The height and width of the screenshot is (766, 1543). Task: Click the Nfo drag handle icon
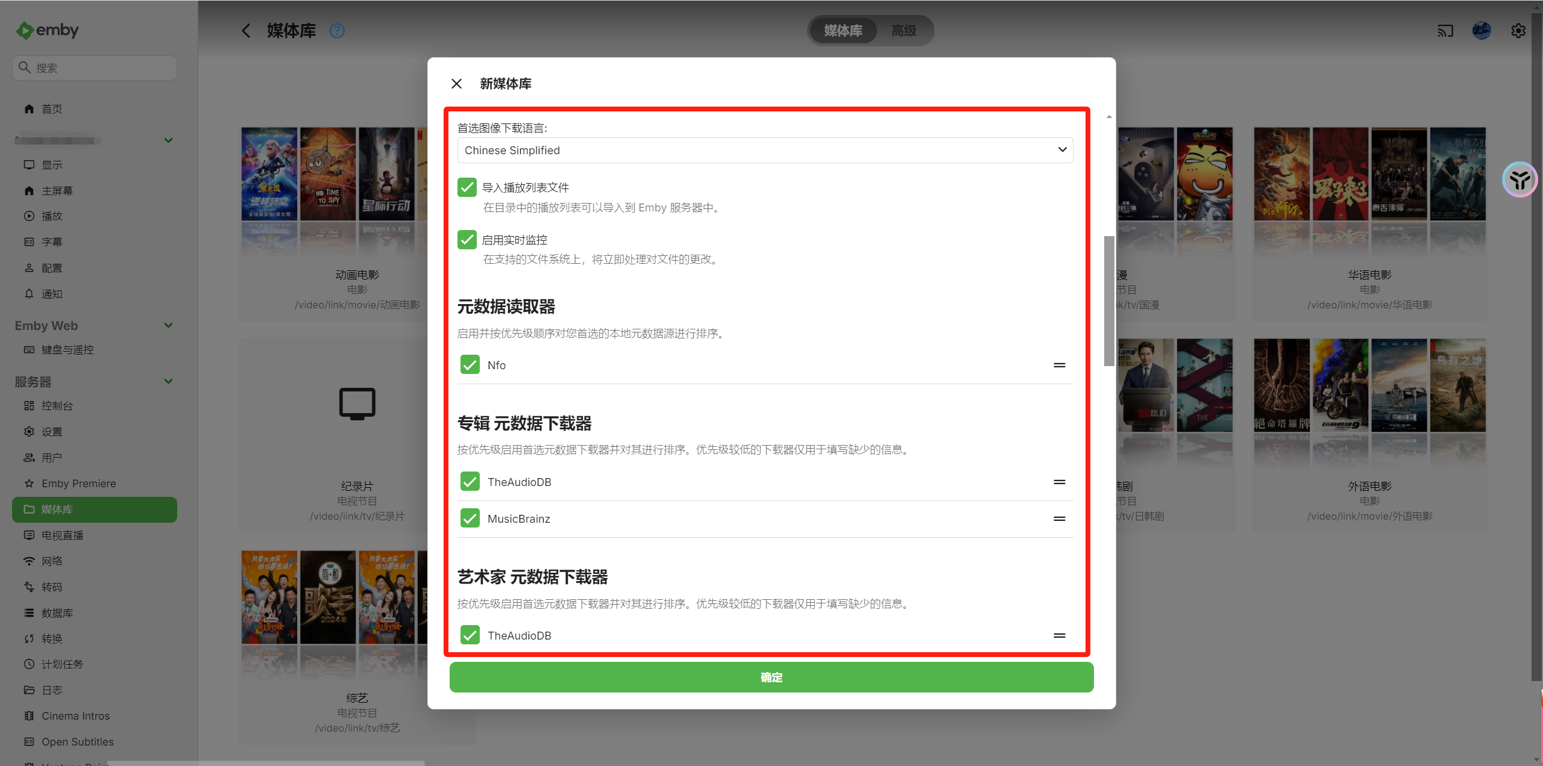1059,366
